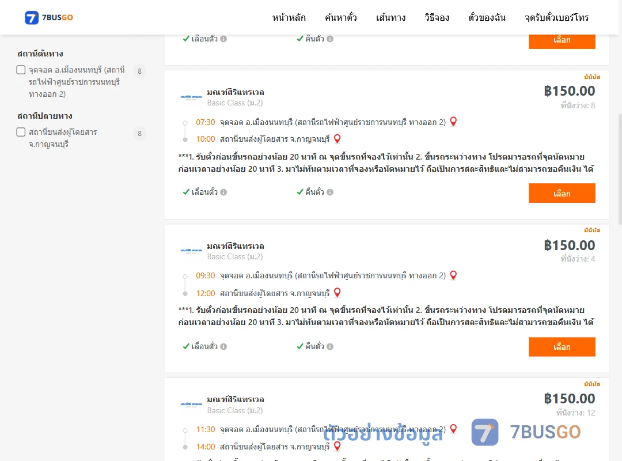Open map pin for 09:30 departure stop
This screenshot has height=461, width=622.
[x=453, y=275]
